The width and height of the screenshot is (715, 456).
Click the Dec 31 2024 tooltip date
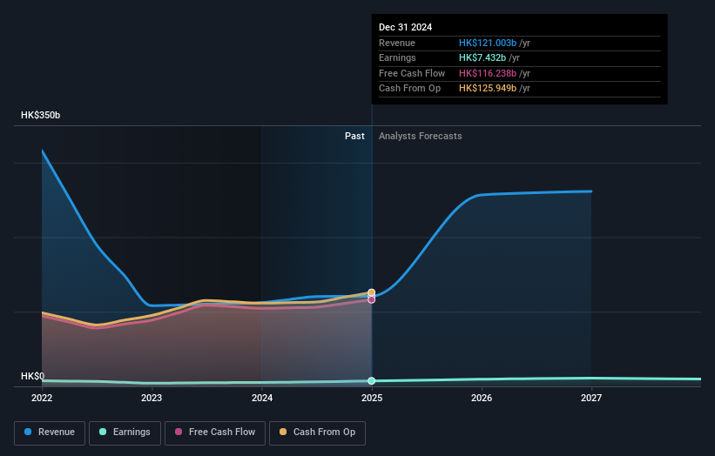tap(405, 27)
